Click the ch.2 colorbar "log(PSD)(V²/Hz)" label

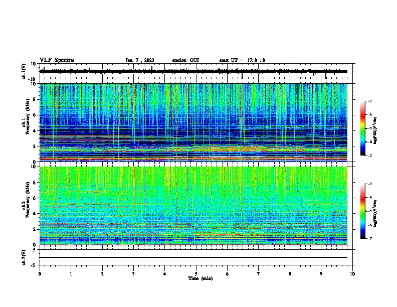375,213
